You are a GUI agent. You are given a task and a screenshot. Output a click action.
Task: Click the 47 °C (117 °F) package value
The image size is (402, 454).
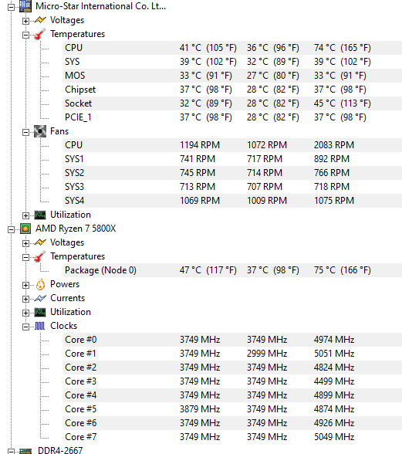tap(208, 270)
